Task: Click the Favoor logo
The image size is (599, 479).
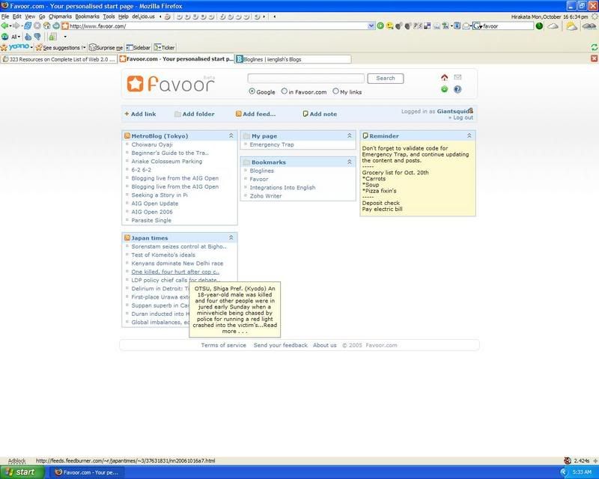Action: coord(171,84)
